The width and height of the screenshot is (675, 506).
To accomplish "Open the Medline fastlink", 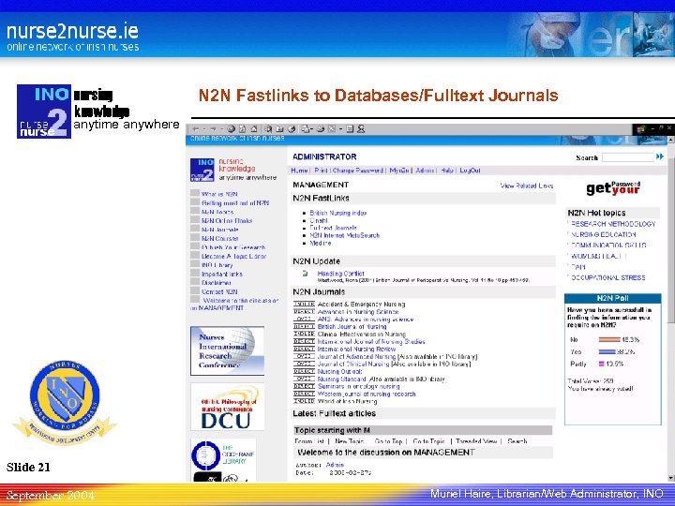I will (321, 243).
